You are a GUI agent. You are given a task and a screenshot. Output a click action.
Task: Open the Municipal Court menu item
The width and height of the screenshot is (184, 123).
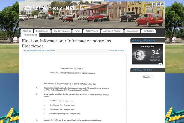click(x=30, y=35)
